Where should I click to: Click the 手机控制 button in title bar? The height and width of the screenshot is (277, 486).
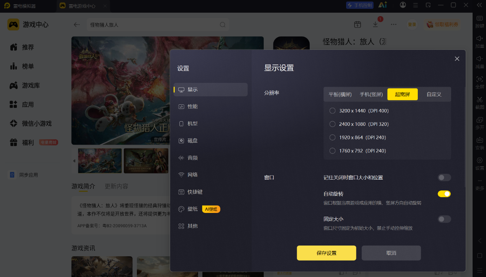coord(360,5)
